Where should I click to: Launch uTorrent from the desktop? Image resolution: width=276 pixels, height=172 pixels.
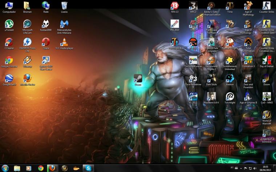click(9, 25)
